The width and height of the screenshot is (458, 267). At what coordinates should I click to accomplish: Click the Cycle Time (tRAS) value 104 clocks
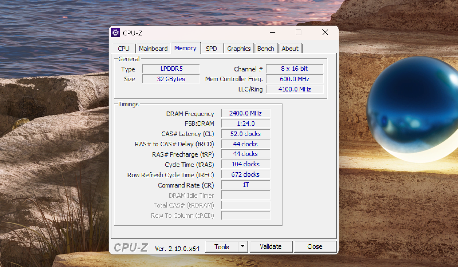click(x=246, y=164)
